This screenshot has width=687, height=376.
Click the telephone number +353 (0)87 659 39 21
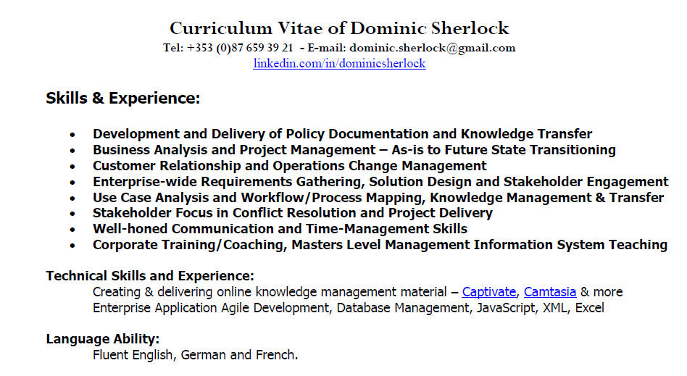(239, 48)
